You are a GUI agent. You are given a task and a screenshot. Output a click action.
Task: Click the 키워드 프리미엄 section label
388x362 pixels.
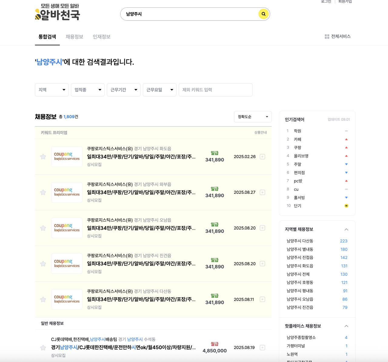pos(54,133)
